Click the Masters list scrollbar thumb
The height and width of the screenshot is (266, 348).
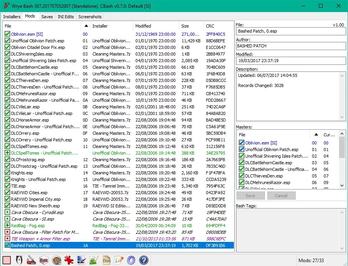(342, 148)
